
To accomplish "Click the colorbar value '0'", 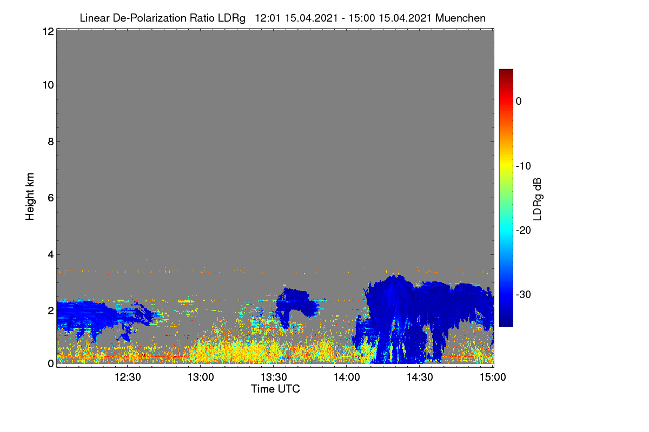I will [518, 102].
